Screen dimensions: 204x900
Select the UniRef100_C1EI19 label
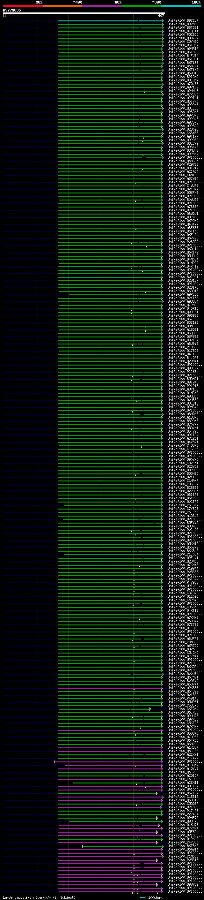183,797
